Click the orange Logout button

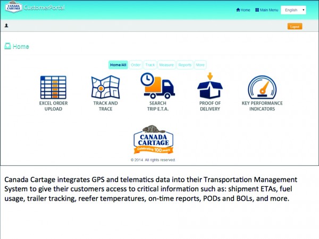tap(295, 27)
